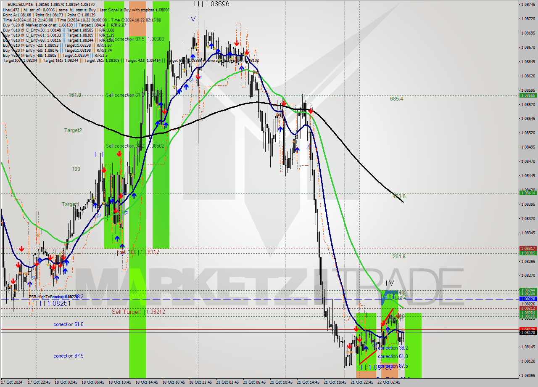Click the red 1.08317 price level tag
The image size is (538, 387).
click(x=529, y=249)
